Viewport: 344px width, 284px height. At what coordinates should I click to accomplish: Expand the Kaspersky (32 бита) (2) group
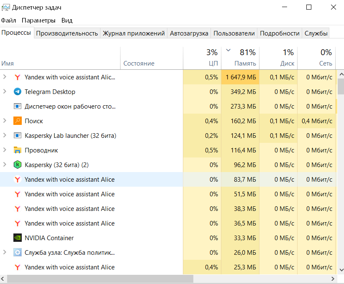pos(5,165)
